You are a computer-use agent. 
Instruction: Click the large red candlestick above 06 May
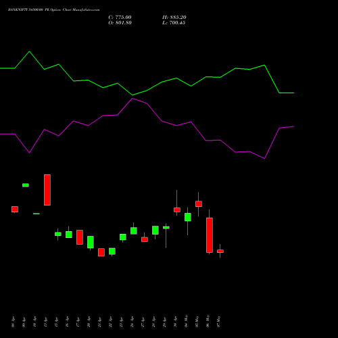point(210,235)
